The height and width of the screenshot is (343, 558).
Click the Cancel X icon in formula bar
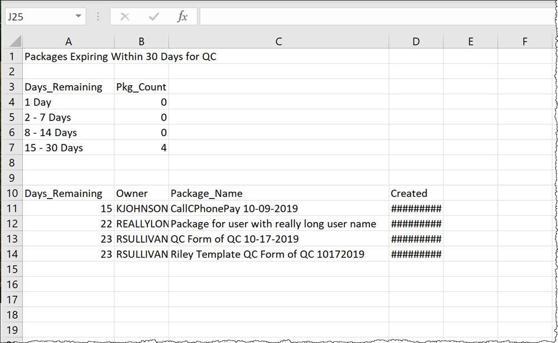click(x=125, y=17)
